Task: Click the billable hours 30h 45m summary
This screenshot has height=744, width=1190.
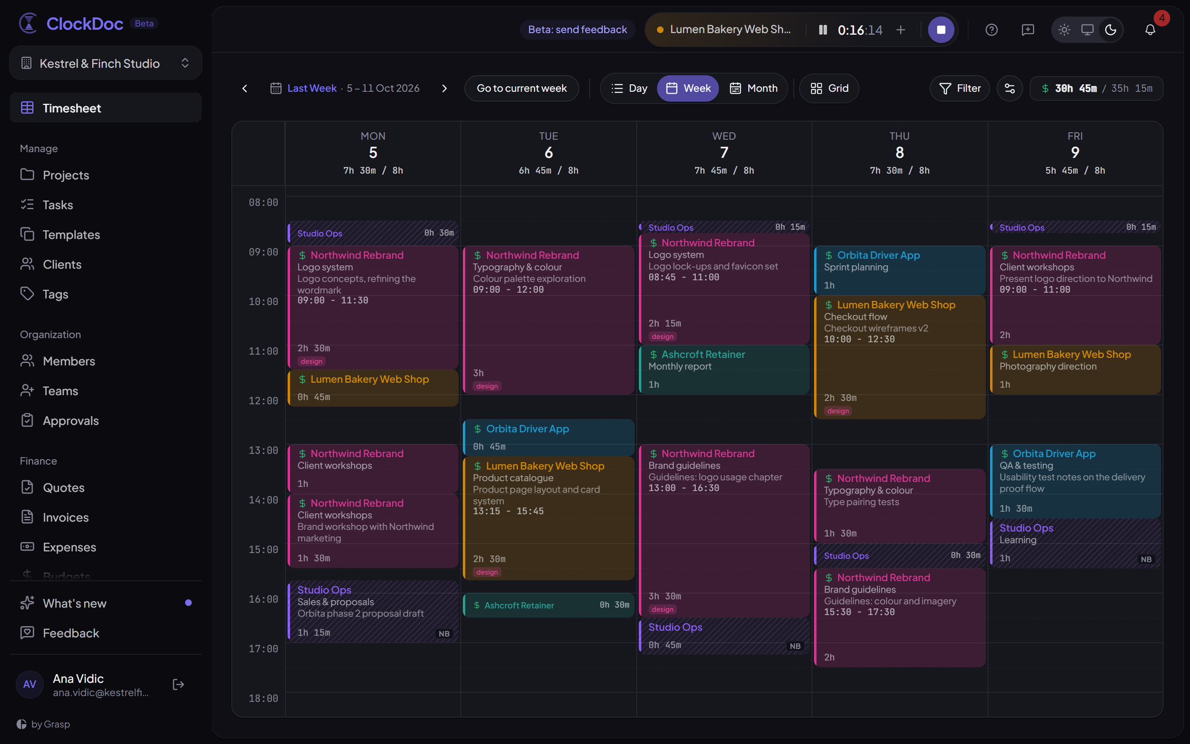Action: pyautogui.click(x=1096, y=88)
